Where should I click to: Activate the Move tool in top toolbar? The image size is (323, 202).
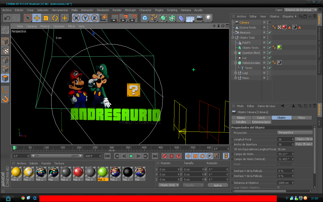[x=37, y=18]
